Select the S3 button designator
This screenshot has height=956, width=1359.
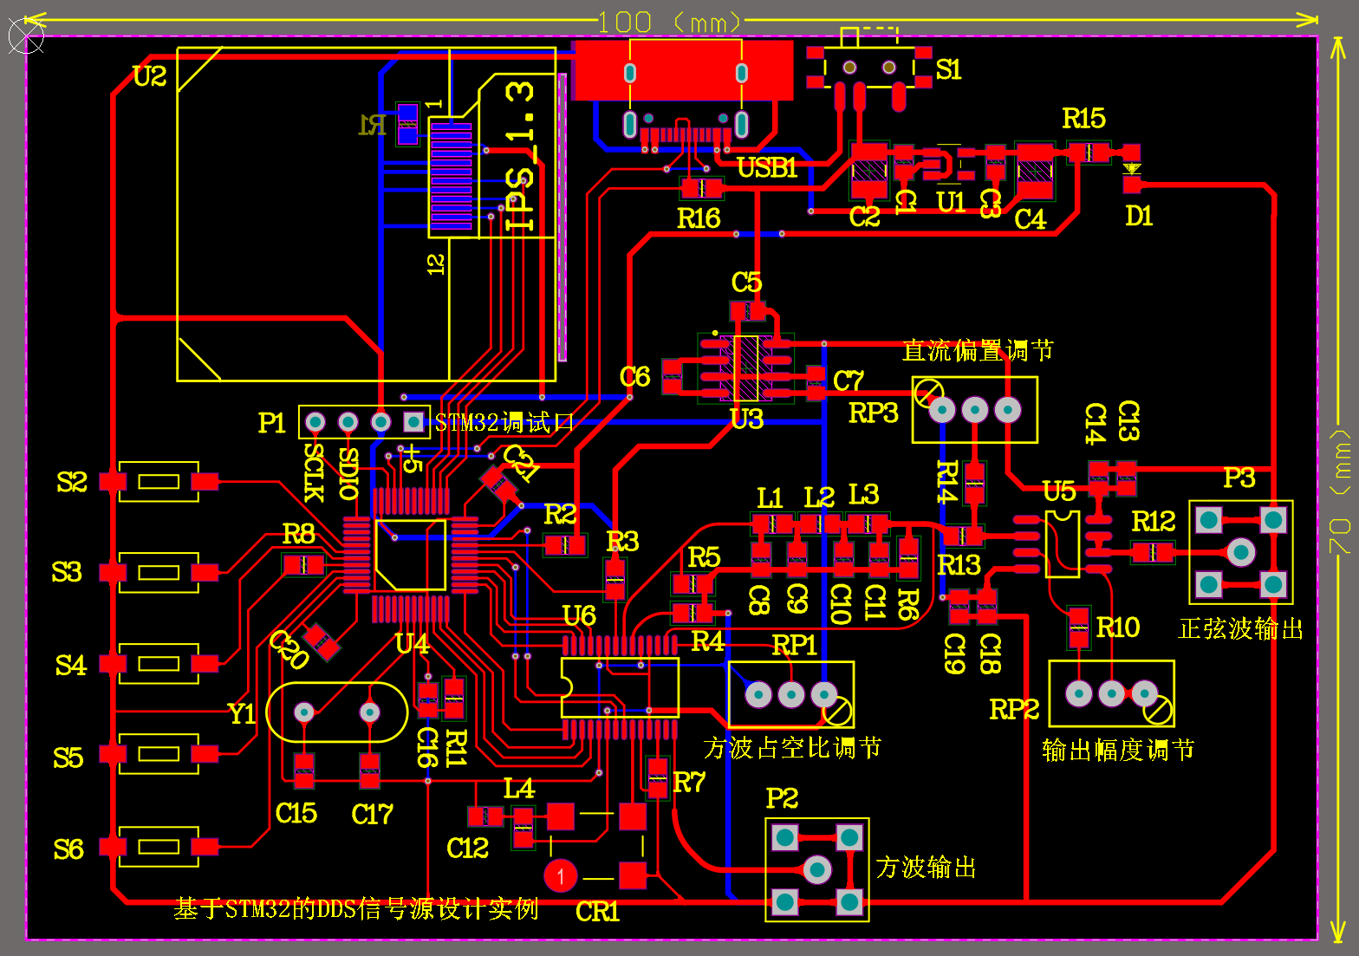67,572
